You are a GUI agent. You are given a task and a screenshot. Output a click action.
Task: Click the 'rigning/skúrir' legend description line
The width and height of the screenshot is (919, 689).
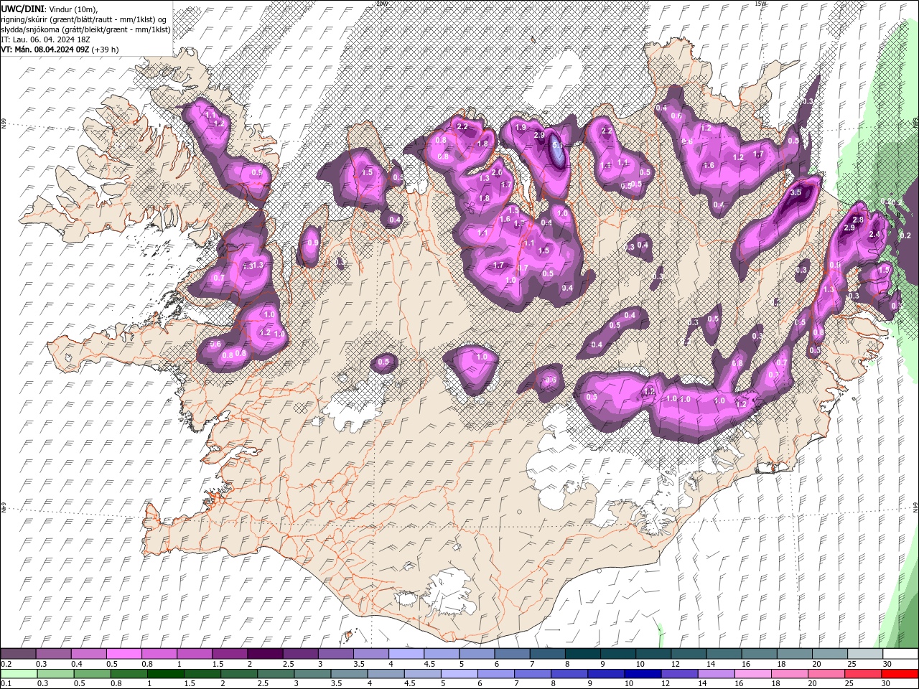pyautogui.click(x=84, y=19)
